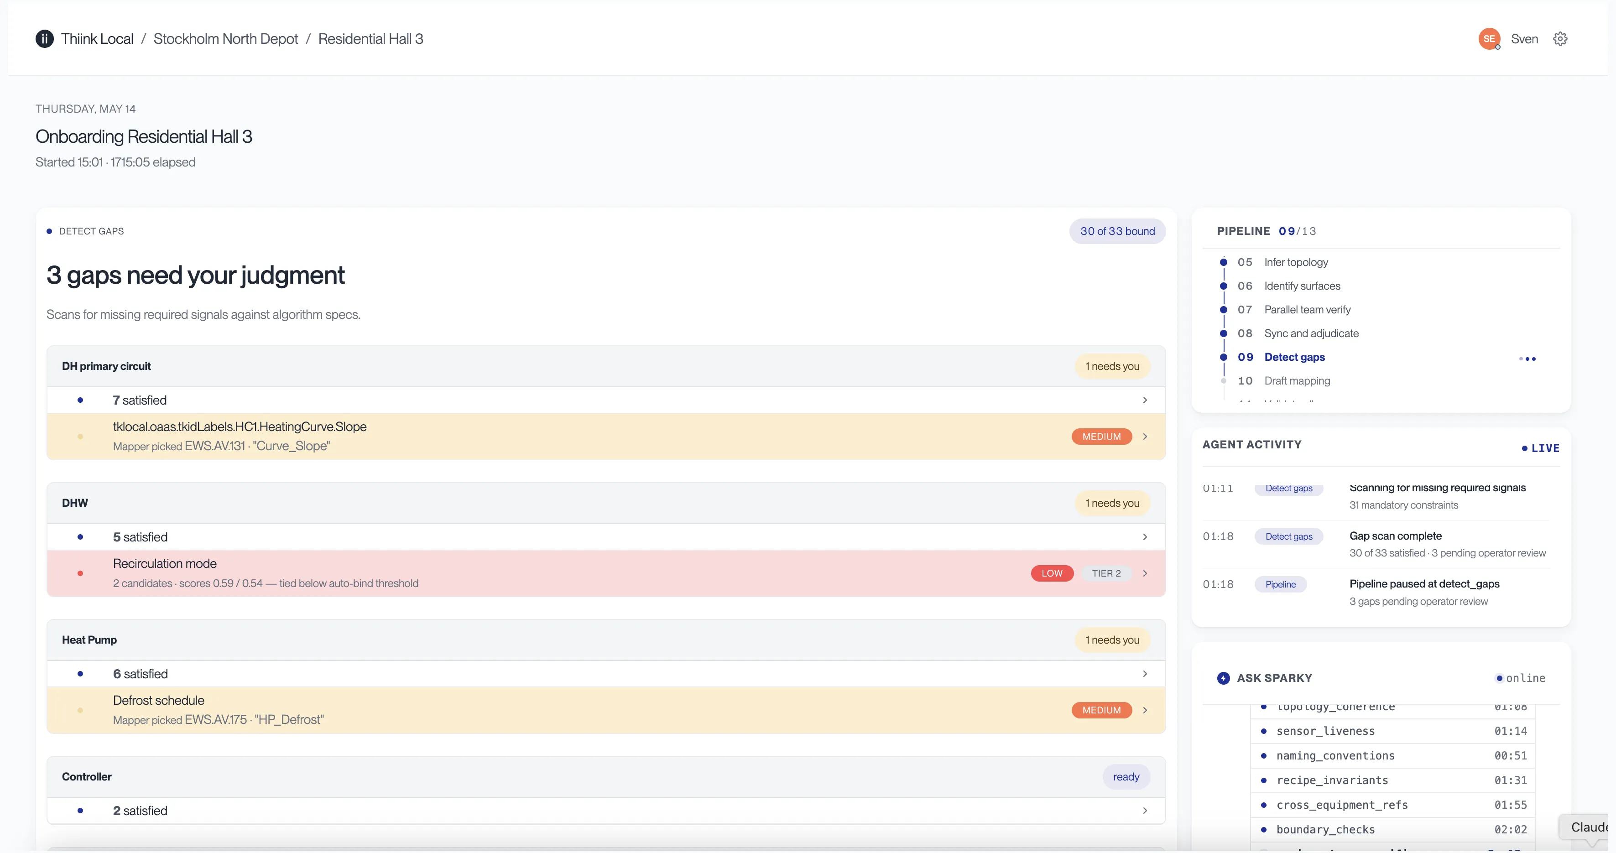
Task: Click Detect gaps tag at 01:18
Action: [x=1288, y=536]
